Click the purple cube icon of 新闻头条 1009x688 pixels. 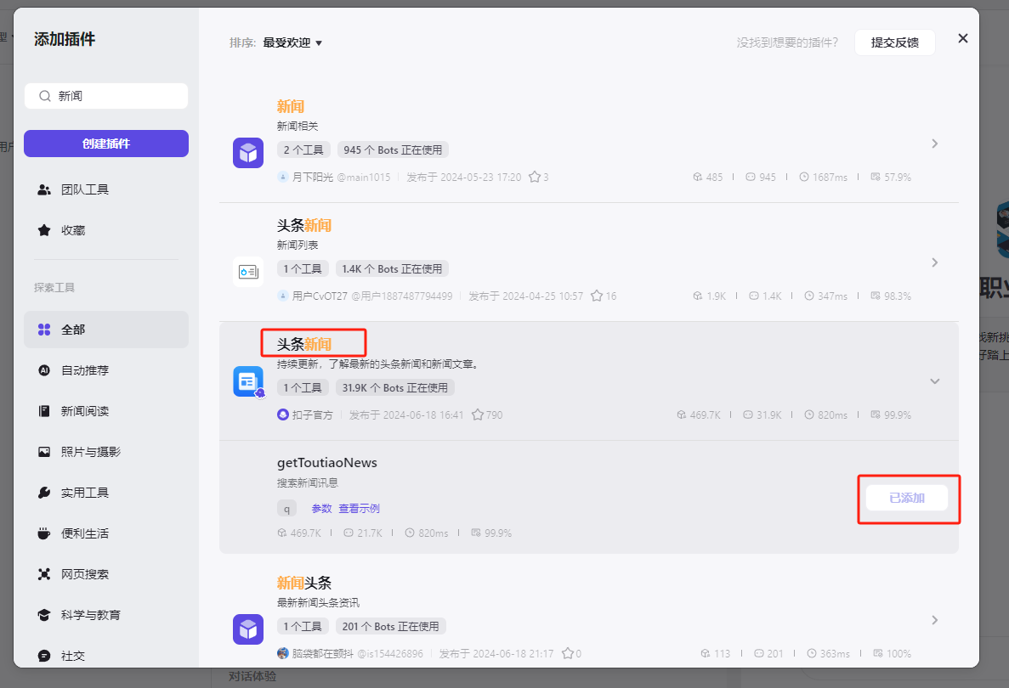coord(248,629)
